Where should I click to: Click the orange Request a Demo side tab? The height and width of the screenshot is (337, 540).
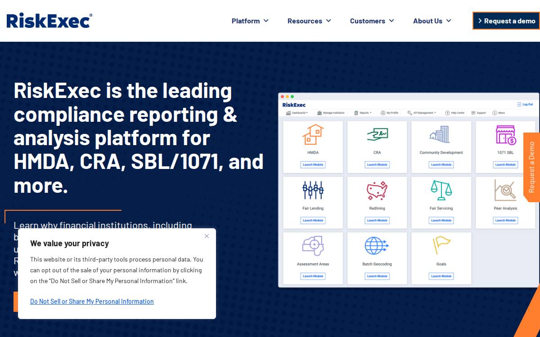click(532, 167)
